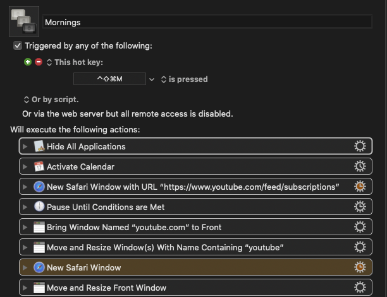Expand the Hide All Applications action
The height and width of the screenshot is (297, 387).
click(x=25, y=146)
